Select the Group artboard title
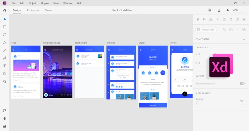The image size is (249, 131). [142, 43]
